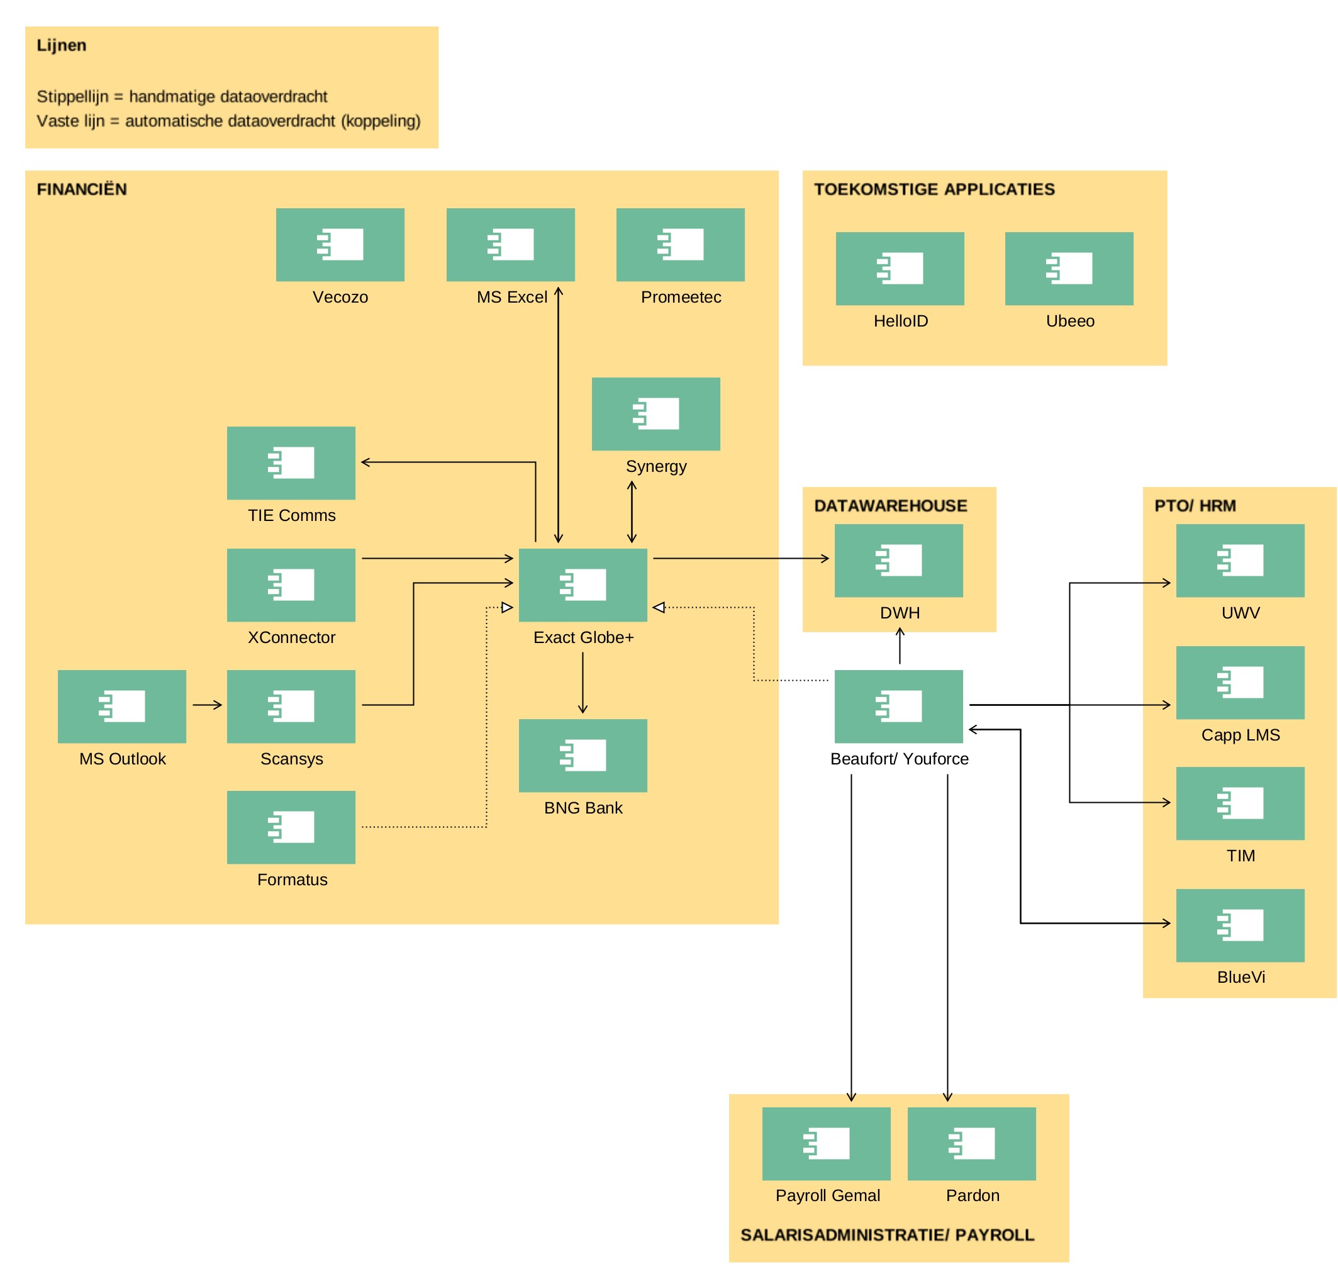
Task: Click the SALARISADMINISTRATIE/ PAYROLL group title
Action: point(888,1235)
